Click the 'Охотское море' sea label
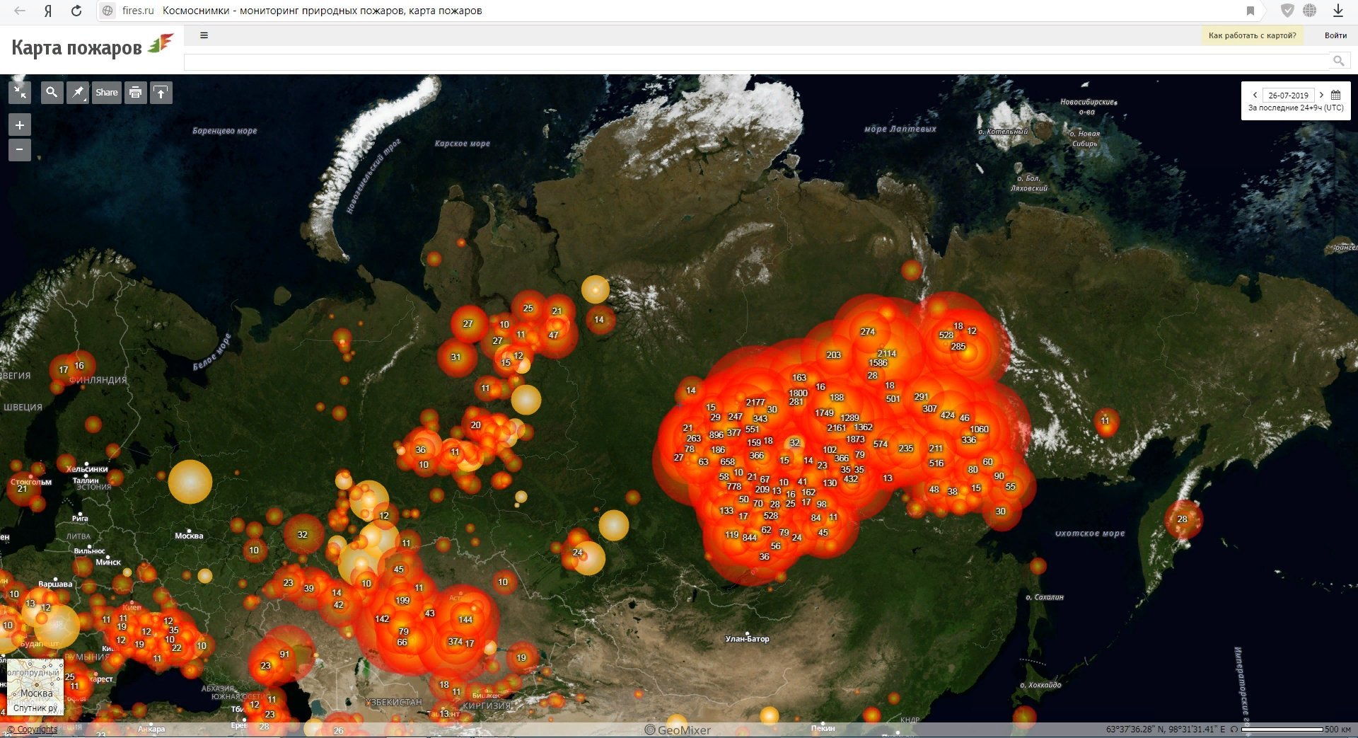This screenshot has width=1358, height=738. (1090, 533)
